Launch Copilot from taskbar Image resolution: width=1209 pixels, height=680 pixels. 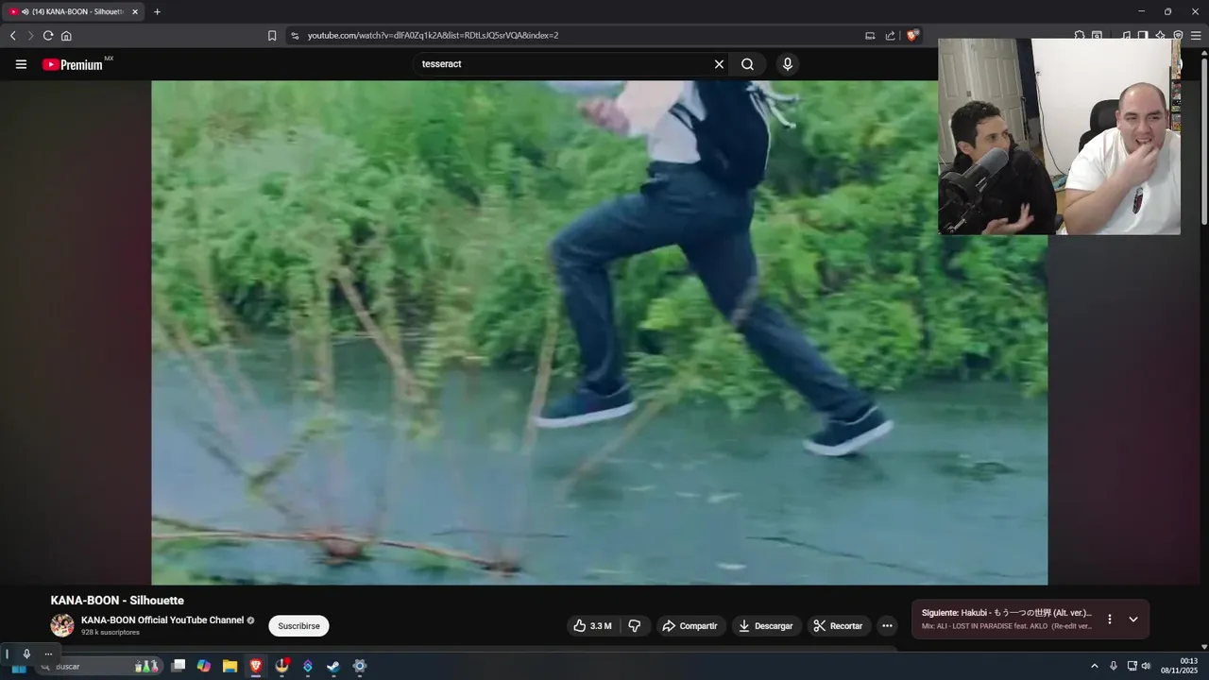click(203, 666)
